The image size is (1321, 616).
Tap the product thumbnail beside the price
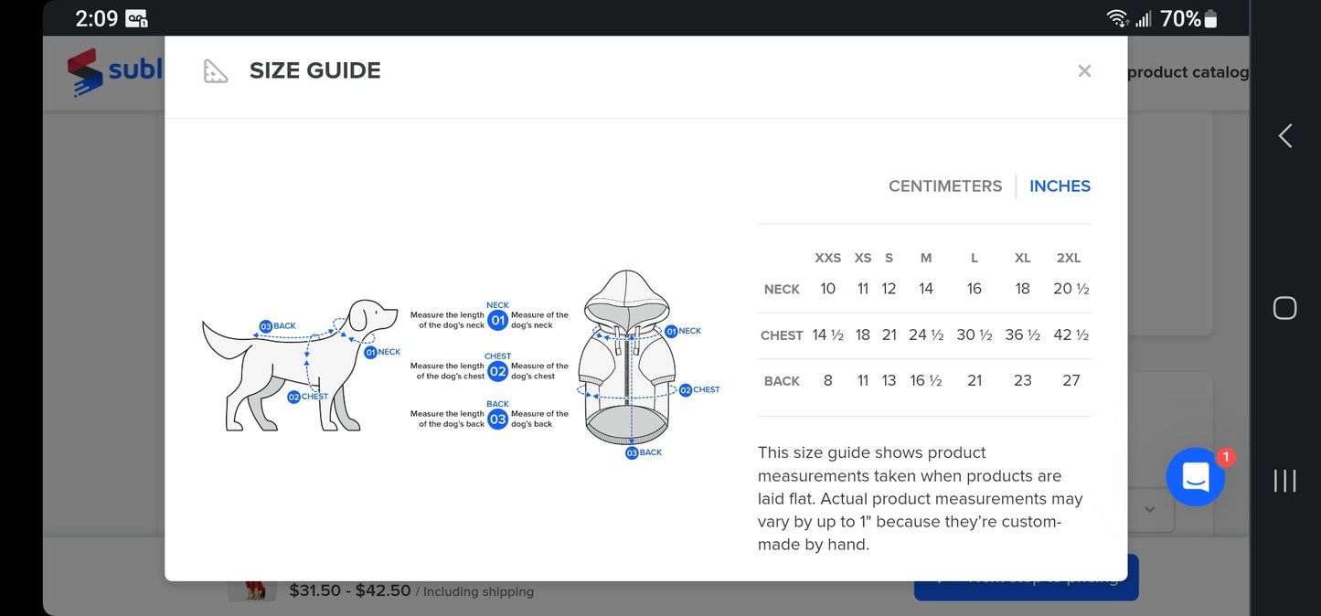pyautogui.click(x=251, y=589)
